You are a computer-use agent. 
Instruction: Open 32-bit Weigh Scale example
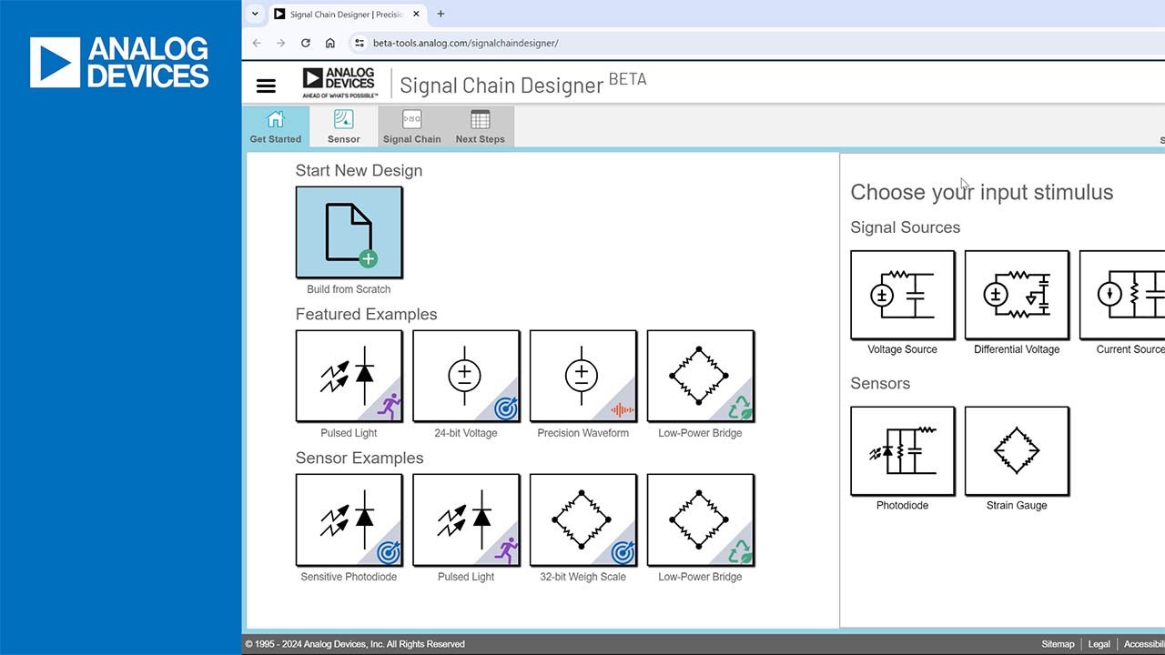(x=582, y=519)
